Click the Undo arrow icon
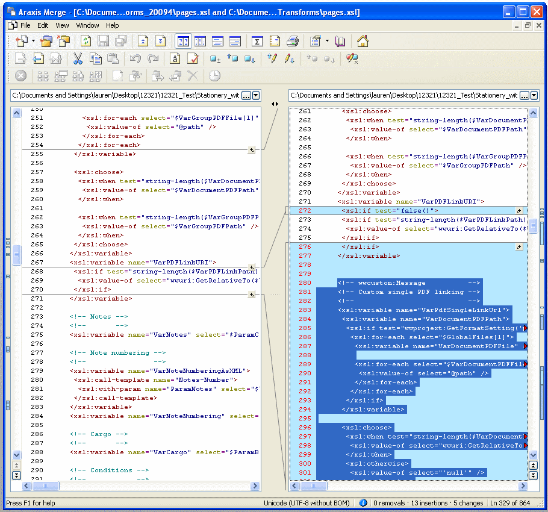This screenshot has height=512, width=548. [135, 58]
